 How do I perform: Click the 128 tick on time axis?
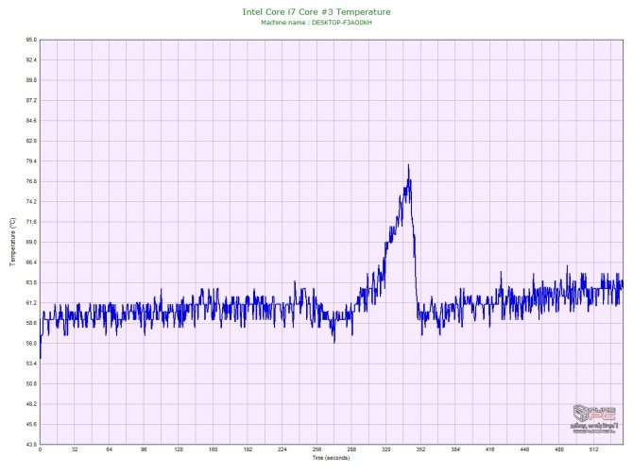tap(179, 449)
